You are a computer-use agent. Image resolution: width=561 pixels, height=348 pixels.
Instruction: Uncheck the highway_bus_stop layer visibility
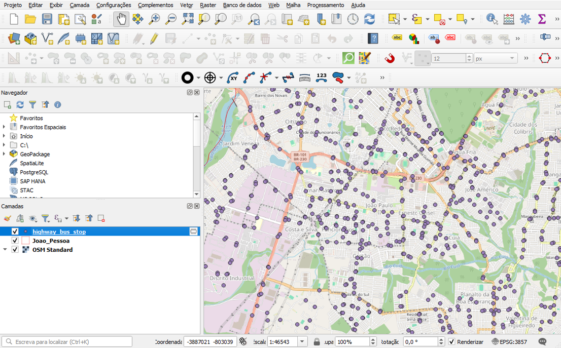(15, 231)
